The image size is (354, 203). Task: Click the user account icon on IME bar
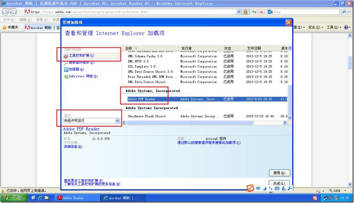click(284, 188)
